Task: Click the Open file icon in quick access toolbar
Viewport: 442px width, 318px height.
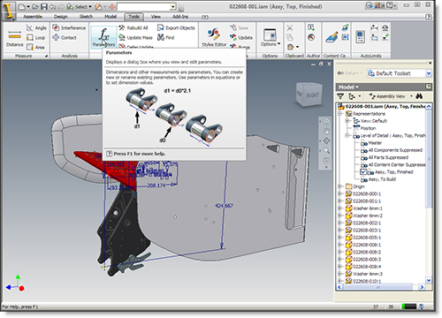Action: click(x=35, y=6)
